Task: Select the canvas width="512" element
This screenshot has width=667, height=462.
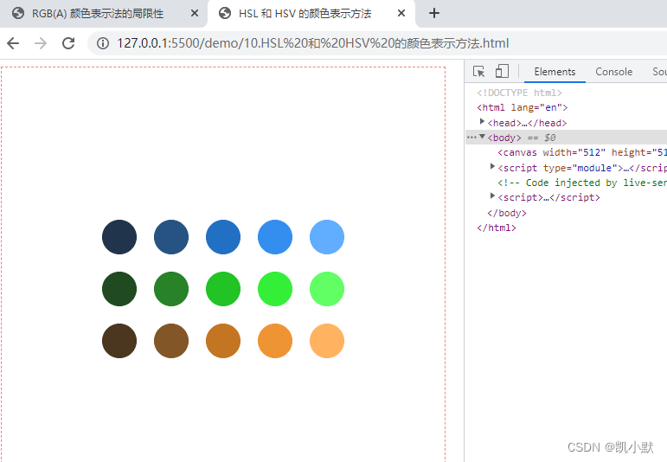Action: (x=582, y=152)
